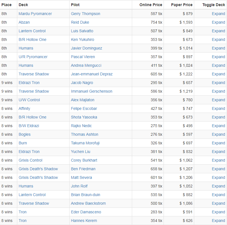This screenshot has height=225, width=227.
Task: Expand Thomas Ashton's Bogles deck
Action: (x=218, y=134)
